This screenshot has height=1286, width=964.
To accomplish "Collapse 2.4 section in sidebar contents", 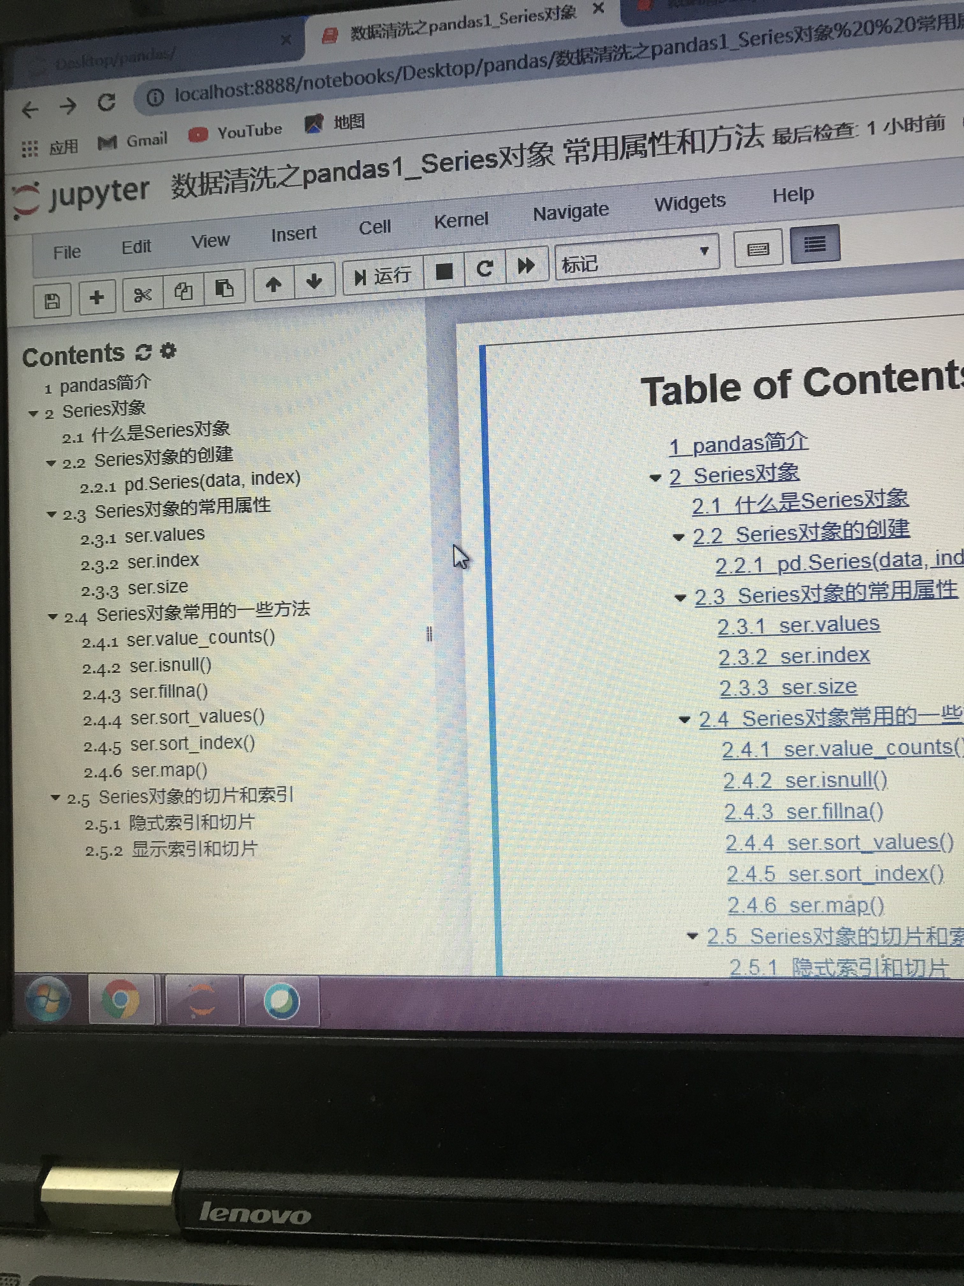I will (53, 617).
